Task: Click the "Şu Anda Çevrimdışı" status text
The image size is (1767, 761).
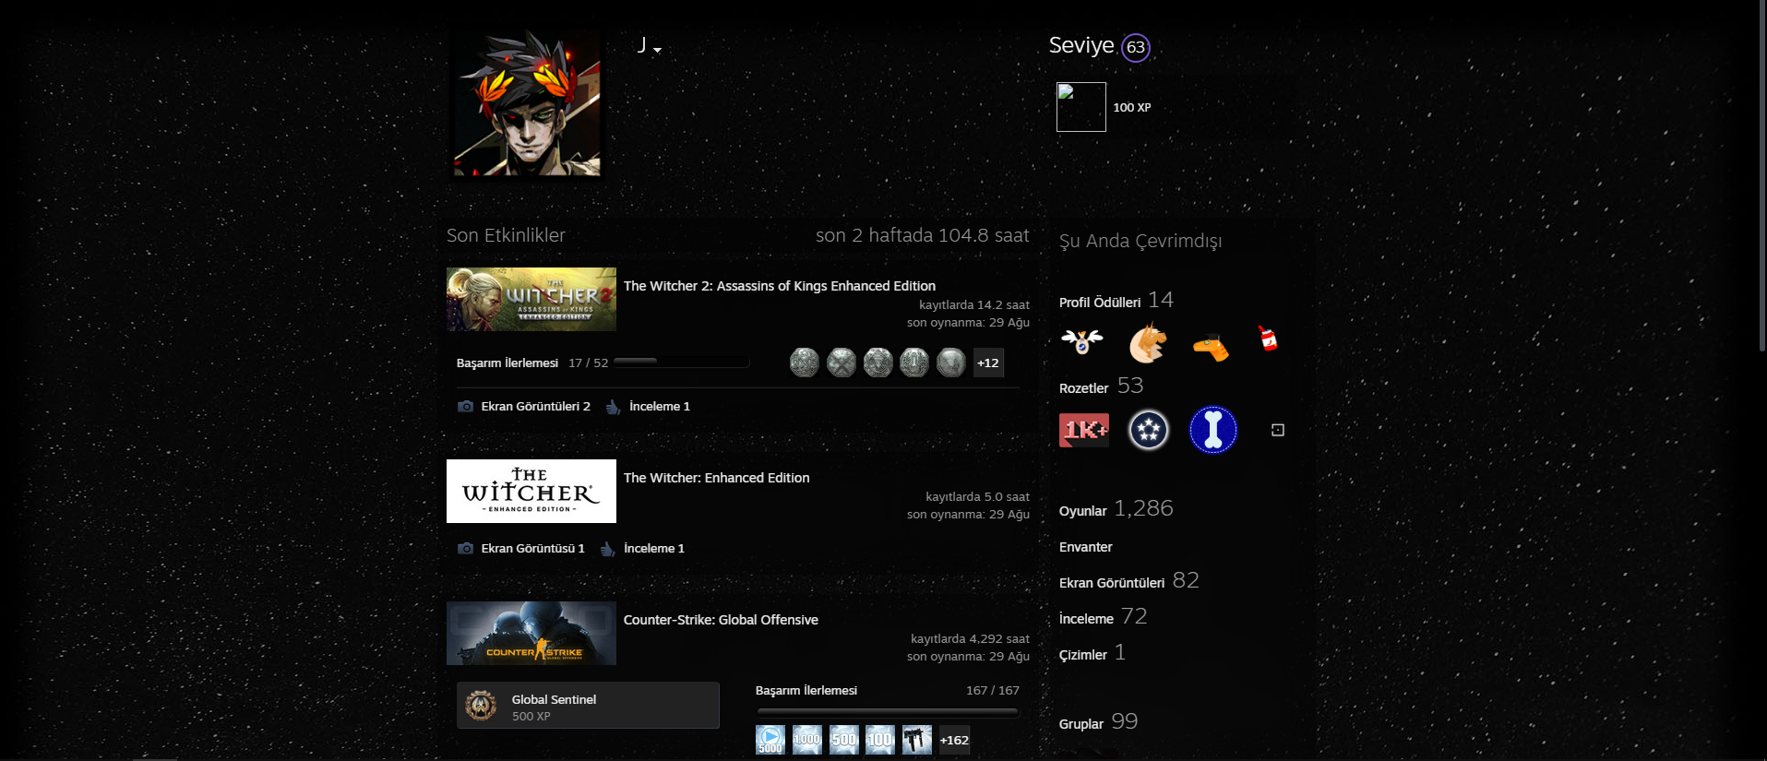Action: (1140, 242)
